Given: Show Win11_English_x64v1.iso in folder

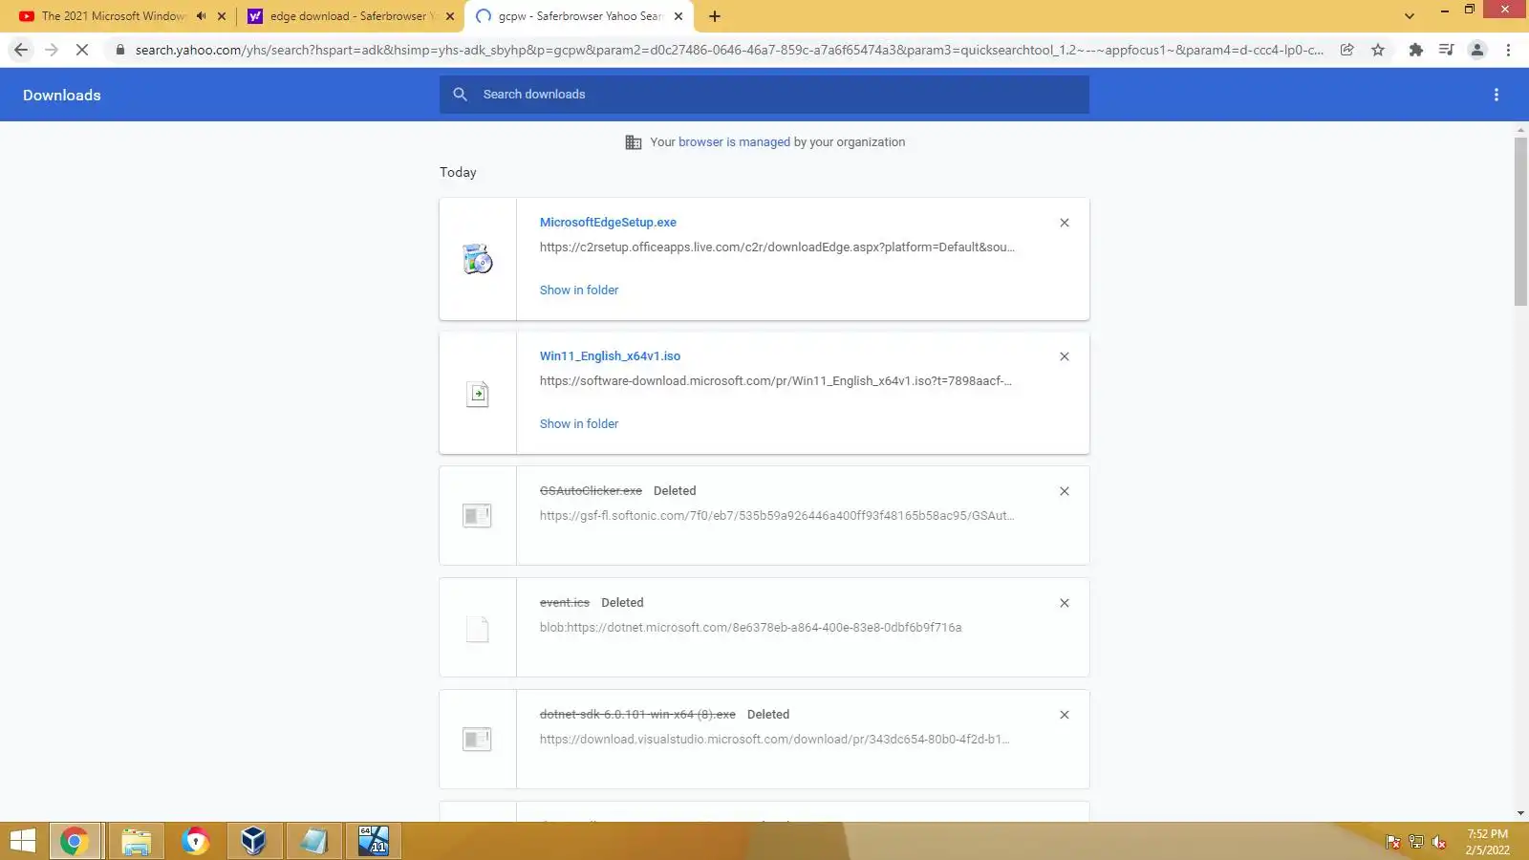Looking at the screenshot, I should click(579, 424).
